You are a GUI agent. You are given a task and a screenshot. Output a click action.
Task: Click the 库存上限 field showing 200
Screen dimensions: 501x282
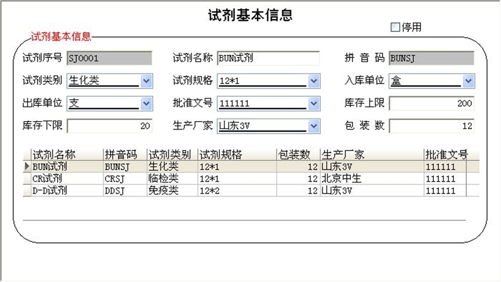(x=431, y=103)
